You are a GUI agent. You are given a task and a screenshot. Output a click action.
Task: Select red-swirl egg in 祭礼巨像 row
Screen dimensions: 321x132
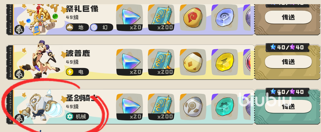coord(193,18)
